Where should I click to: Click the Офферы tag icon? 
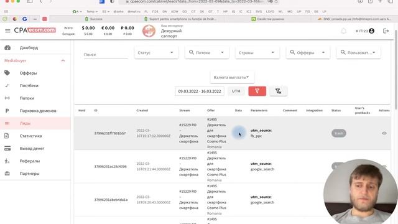[7, 73]
